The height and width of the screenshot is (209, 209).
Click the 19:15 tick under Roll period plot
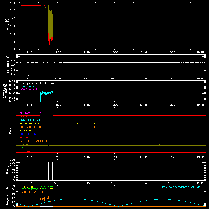[x=143, y=79]
